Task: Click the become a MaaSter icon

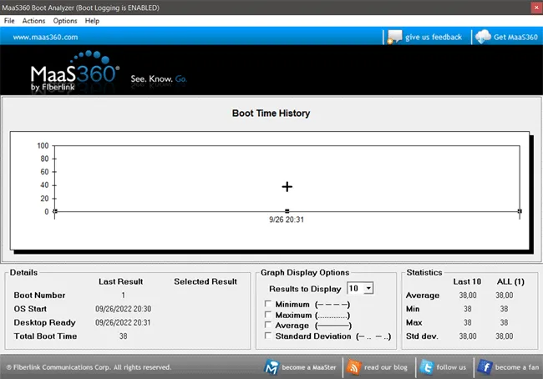Action: (271, 366)
